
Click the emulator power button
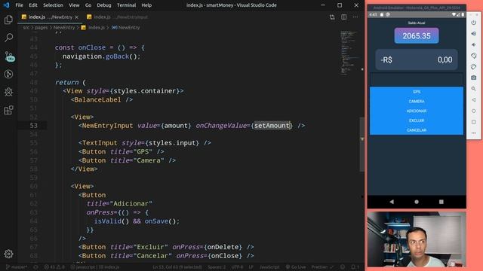point(474,23)
